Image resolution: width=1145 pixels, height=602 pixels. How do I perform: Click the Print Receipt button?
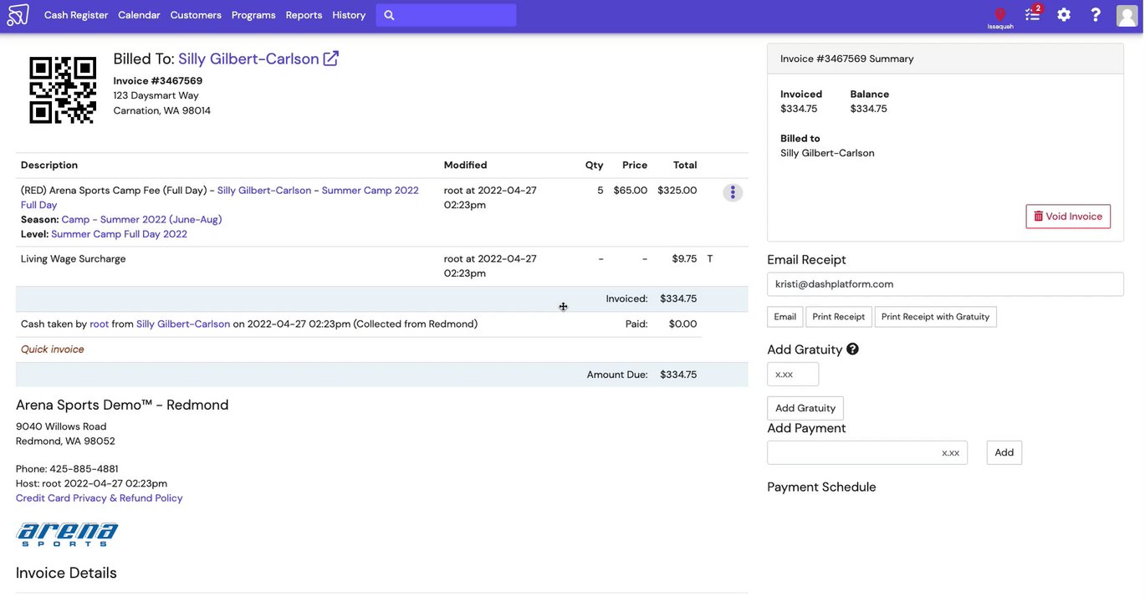tap(839, 317)
